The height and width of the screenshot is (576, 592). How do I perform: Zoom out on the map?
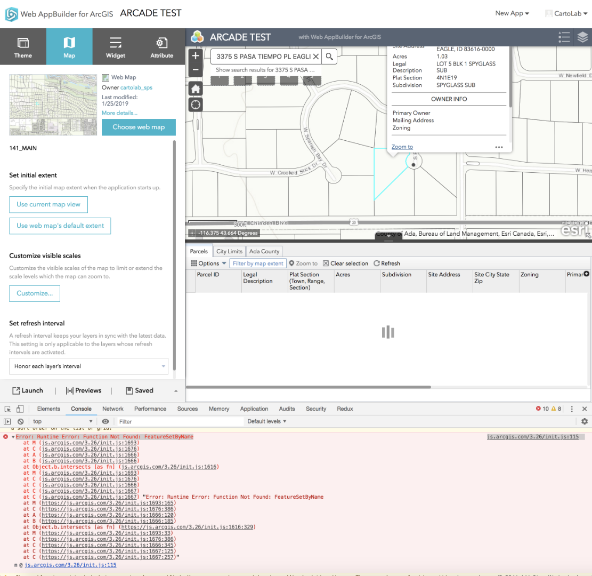[x=196, y=69]
